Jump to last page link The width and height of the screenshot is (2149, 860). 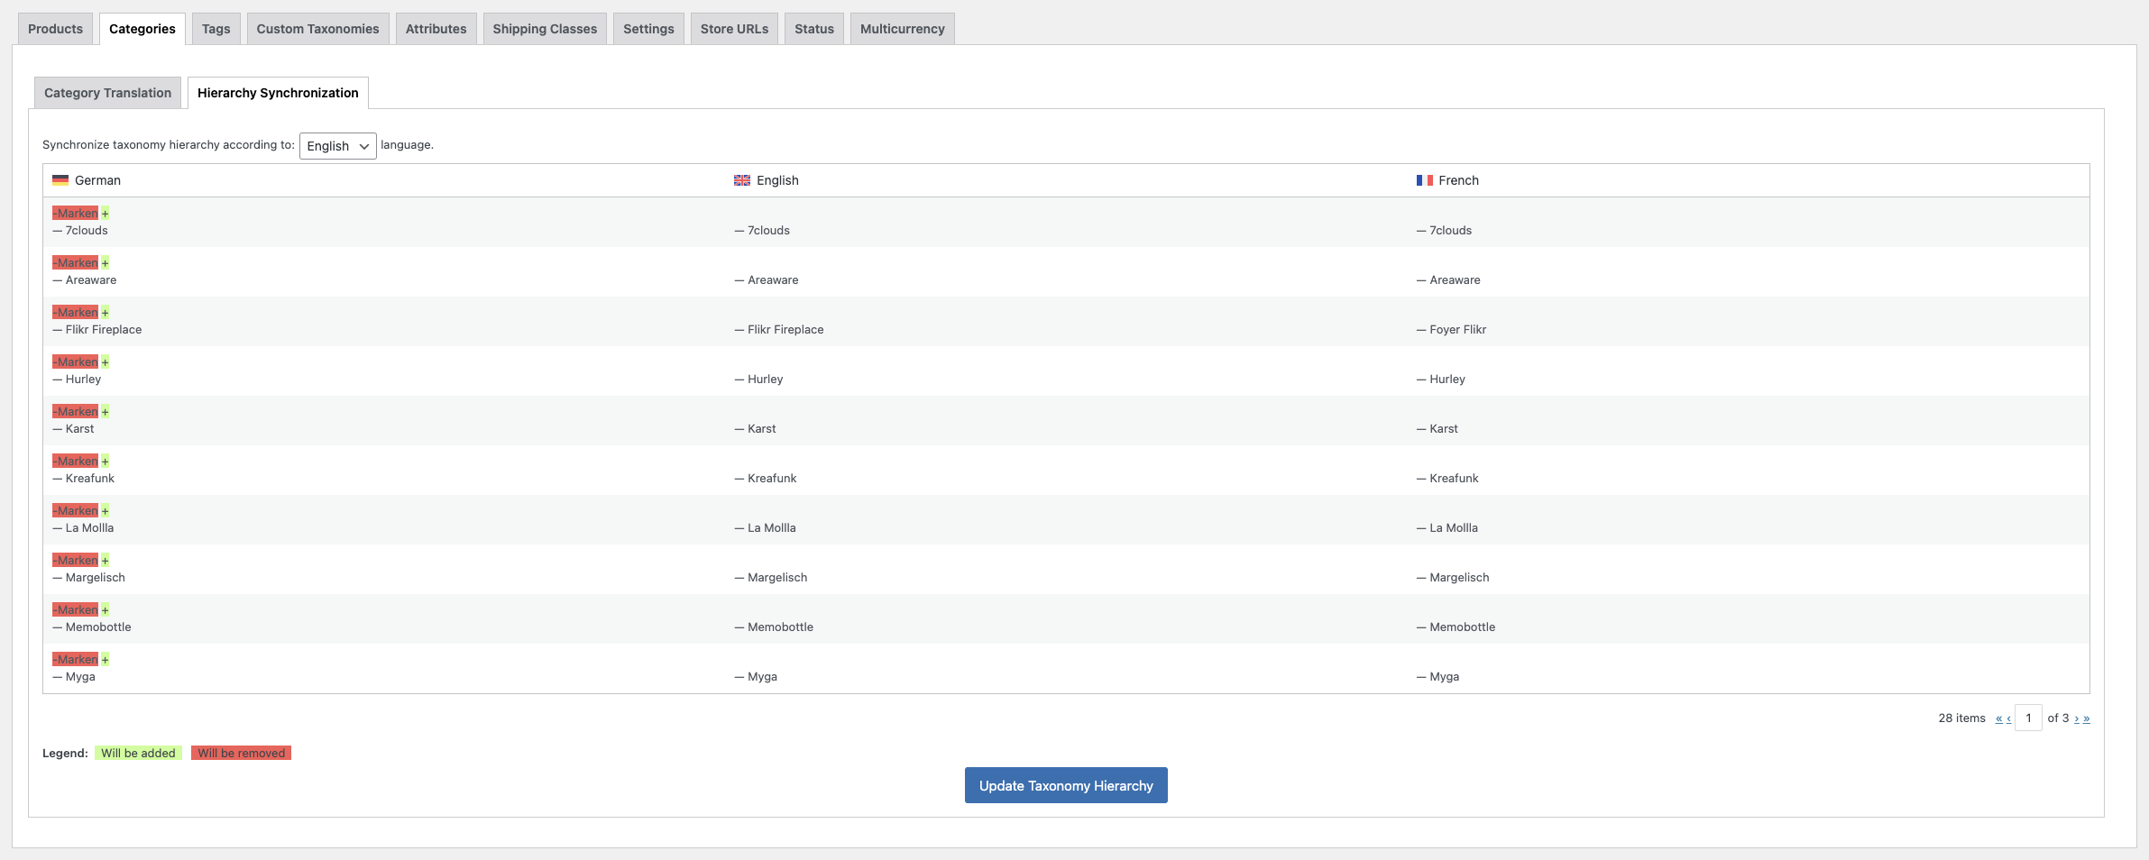coord(2086,718)
